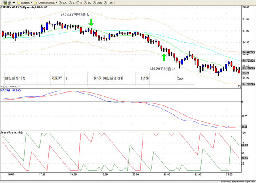Click the 135.400769 value marker

click(x=248, y=69)
